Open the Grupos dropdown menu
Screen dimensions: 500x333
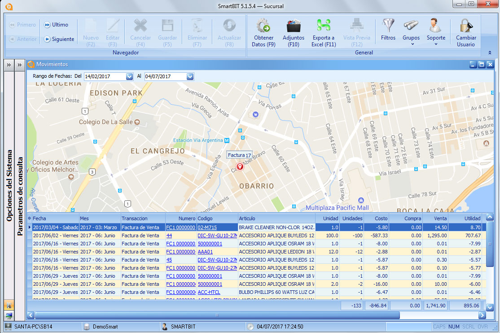(x=411, y=31)
